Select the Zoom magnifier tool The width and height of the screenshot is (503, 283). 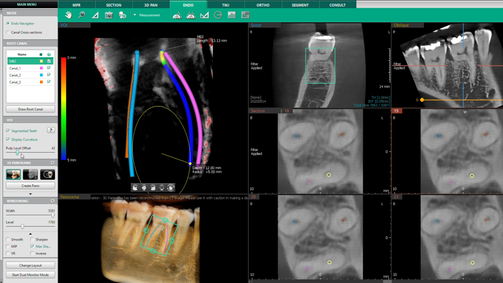[82, 15]
